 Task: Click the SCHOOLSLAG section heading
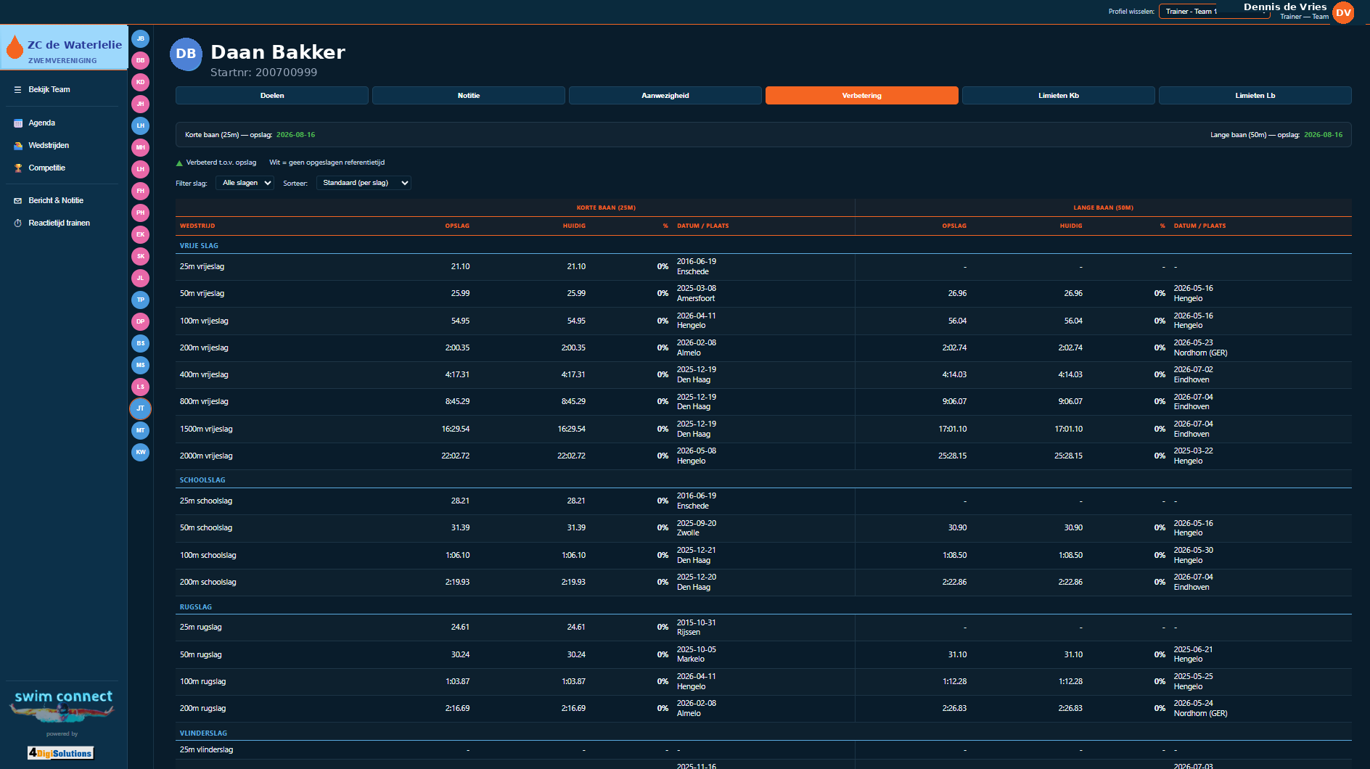202,480
